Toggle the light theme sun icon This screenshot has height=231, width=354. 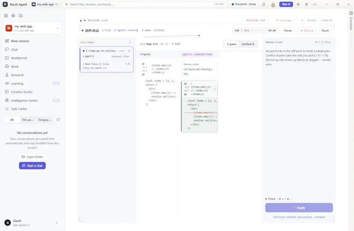[298, 4]
